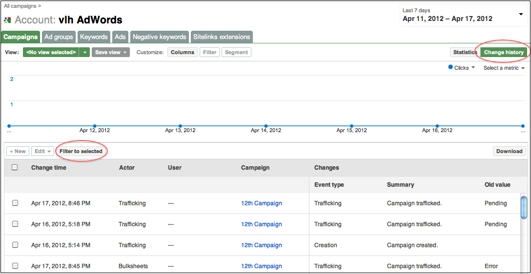This screenshot has height=274, width=531.
Task: Click the Old value column header
Action: tap(497, 185)
